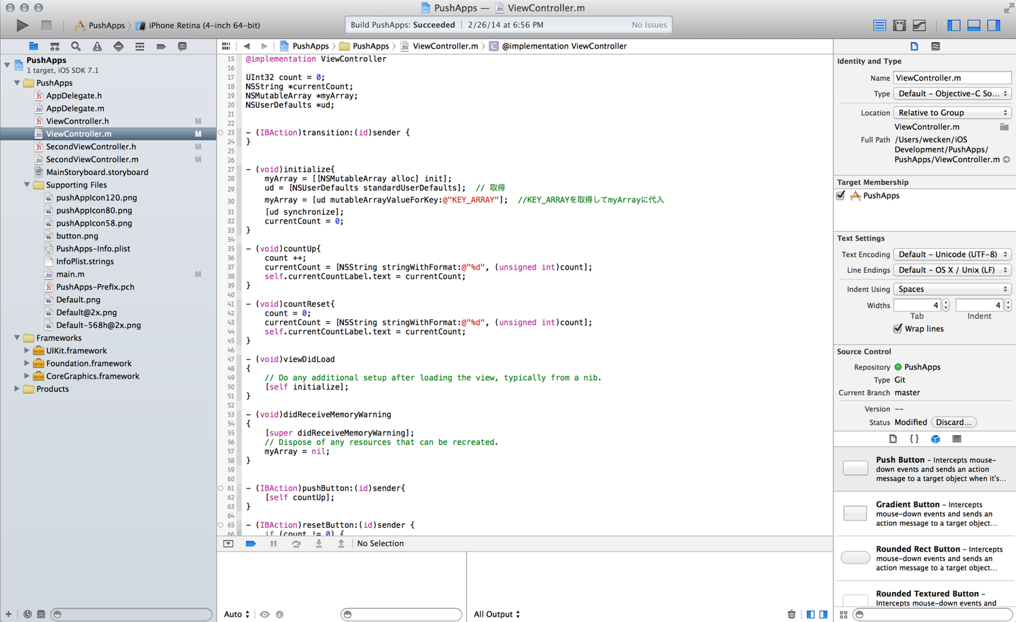The width and height of the screenshot is (1016, 622).
Task: Open the File Template library tab
Action: (x=893, y=439)
